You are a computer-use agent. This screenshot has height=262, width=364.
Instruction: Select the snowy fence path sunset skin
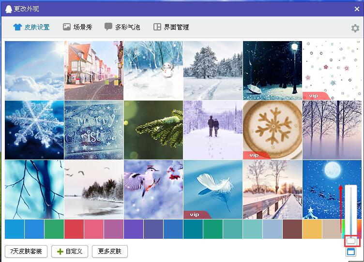click(x=273, y=189)
